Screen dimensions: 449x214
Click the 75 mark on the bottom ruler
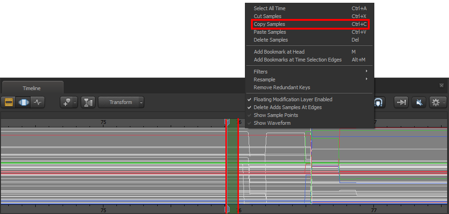103,210
